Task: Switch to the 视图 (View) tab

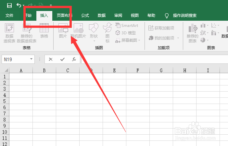Action: click(135, 15)
